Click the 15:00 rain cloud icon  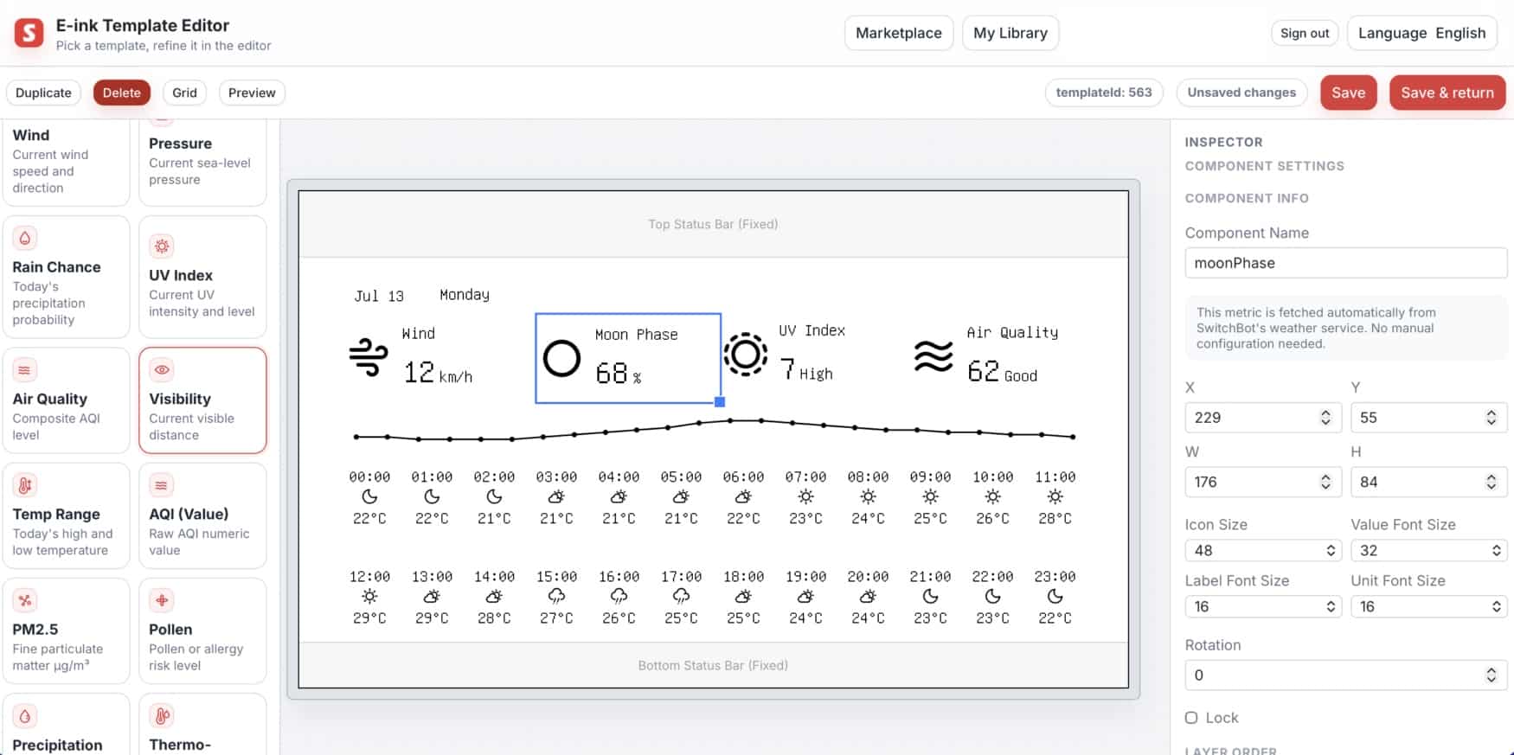556,596
